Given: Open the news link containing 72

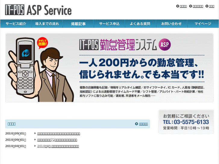Looking at the screenshot, I should (57, 140).
